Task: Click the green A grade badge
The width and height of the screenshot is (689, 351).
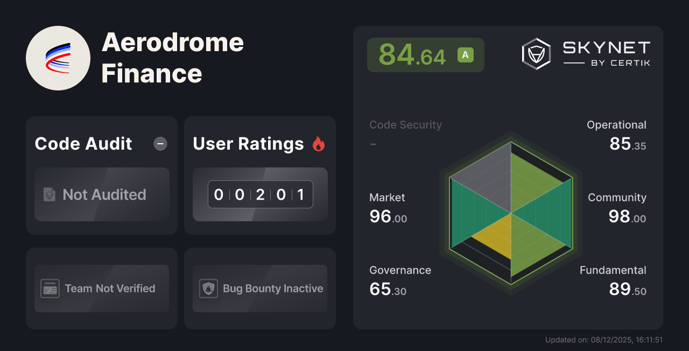Action: point(465,54)
